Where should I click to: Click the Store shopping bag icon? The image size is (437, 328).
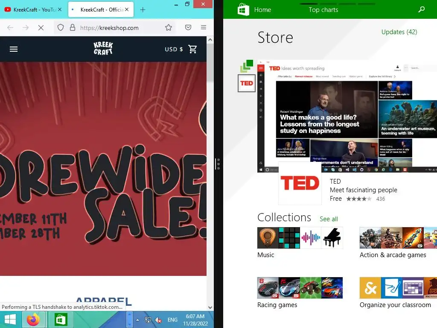pyautogui.click(x=243, y=9)
